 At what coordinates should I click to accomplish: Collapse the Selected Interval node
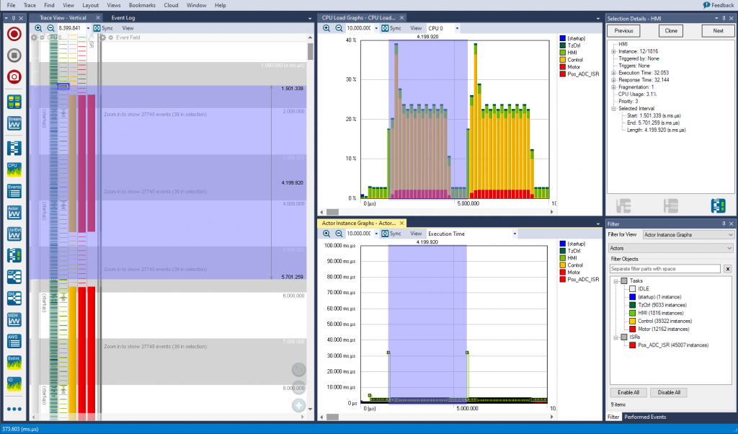613,108
